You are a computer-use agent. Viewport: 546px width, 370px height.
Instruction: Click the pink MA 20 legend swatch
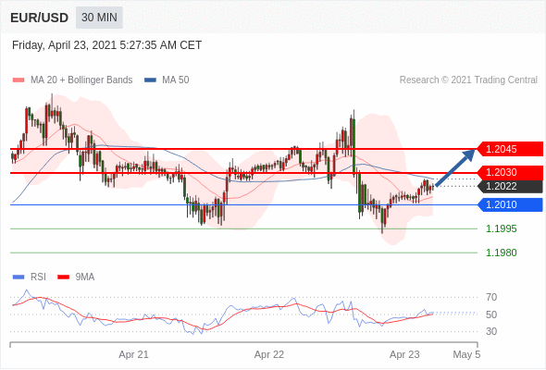point(19,80)
